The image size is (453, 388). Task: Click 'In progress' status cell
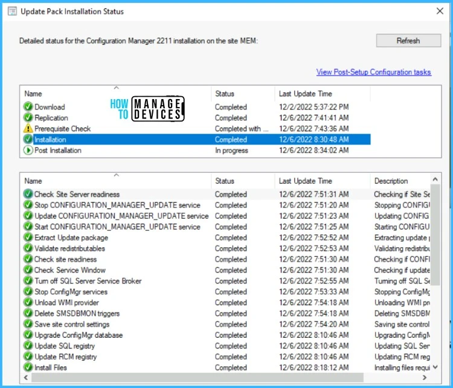[x=231, y=150]
